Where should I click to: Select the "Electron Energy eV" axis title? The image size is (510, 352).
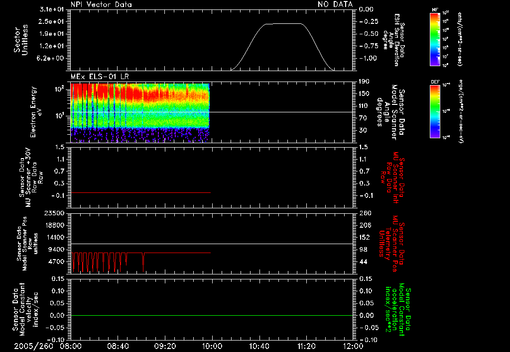point(36,112)
